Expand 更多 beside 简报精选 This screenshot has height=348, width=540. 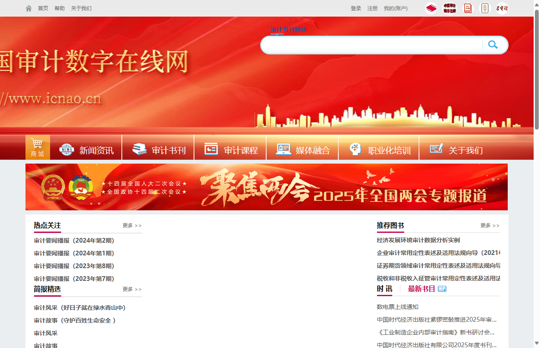[x=132, y=289]
